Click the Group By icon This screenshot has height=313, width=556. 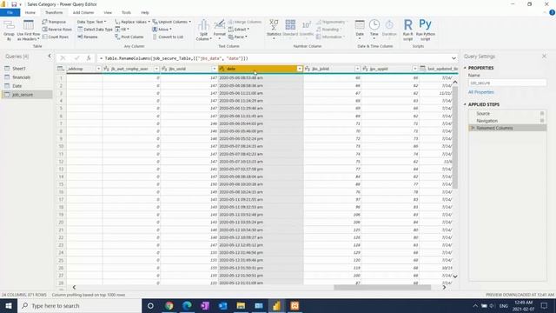click(x=9, y=30)
